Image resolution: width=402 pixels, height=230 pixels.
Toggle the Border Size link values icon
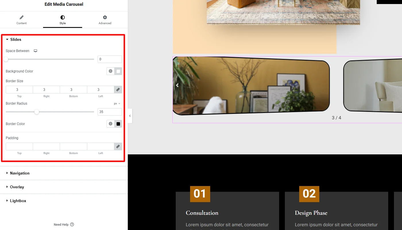pyautogui.click(x=118, y=90)
